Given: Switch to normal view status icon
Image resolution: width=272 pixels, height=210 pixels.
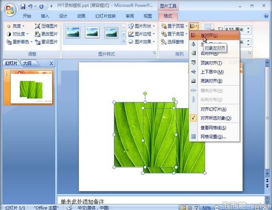Looking at the screenshot, I should click(183, 208).
